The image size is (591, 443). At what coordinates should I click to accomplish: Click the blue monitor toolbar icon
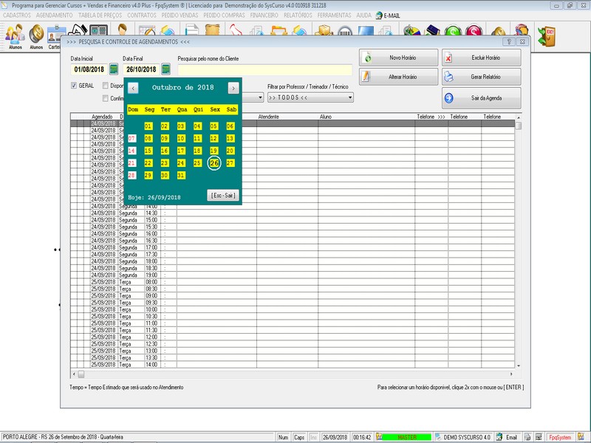[366, 31]
